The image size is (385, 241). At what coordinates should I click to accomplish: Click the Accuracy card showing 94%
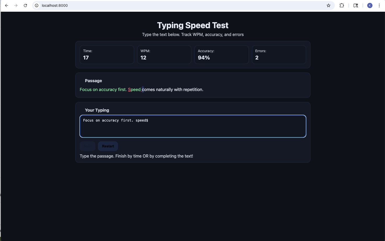221,55
